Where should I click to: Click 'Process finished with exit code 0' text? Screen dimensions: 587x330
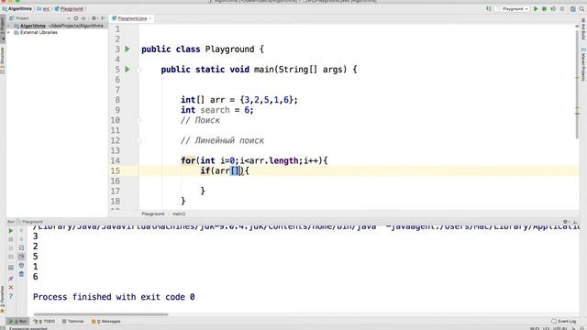pos(114,297)
